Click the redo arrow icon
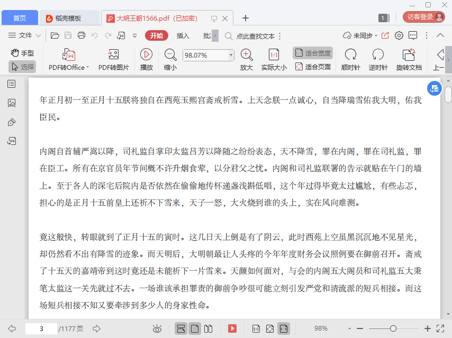Image resolution: width=452 pixels, height=338 pixels. [x=108, y=35]
